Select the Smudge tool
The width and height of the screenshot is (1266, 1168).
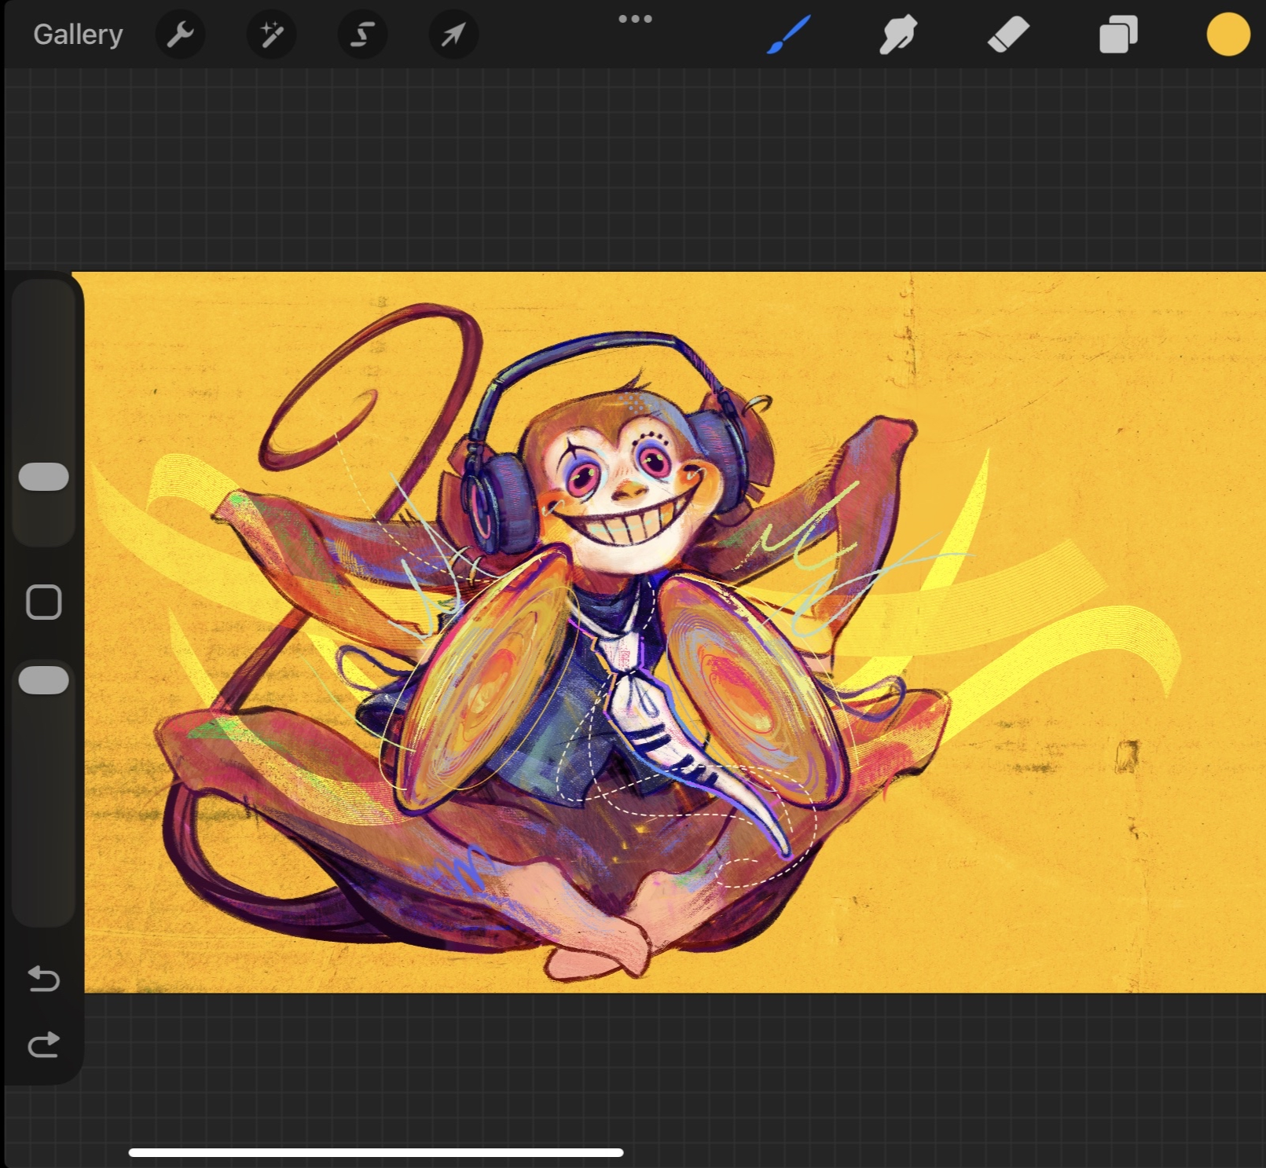tap(898, 35)
